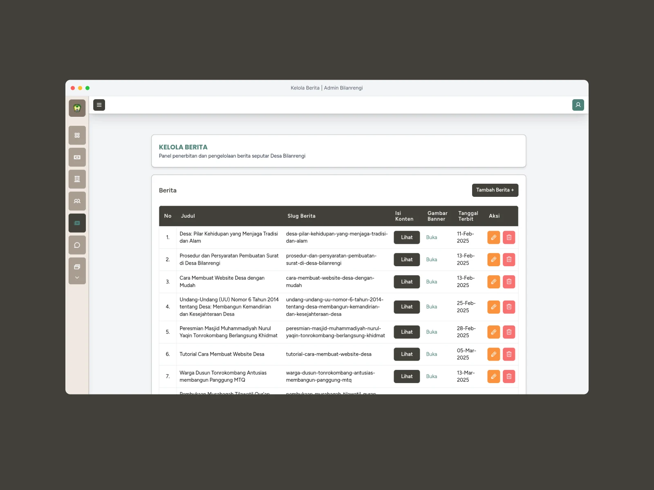
Task: Open the user profile icon
Action: [578, 105]
